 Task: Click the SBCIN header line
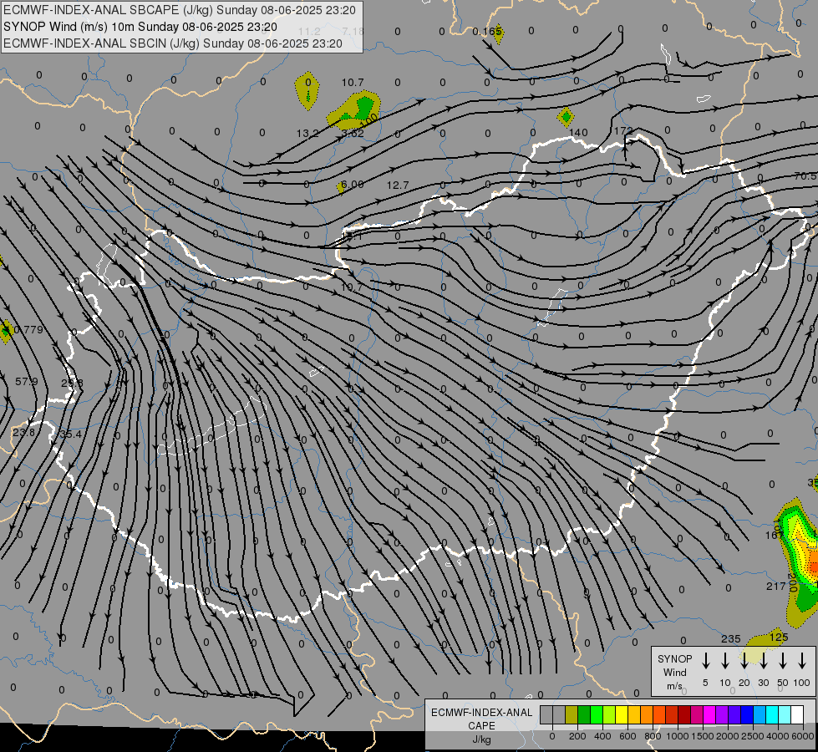pos(173,43)
